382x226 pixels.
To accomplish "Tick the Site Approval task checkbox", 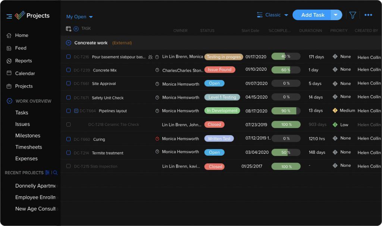I will pyautogui.click(x=68, y=83).
